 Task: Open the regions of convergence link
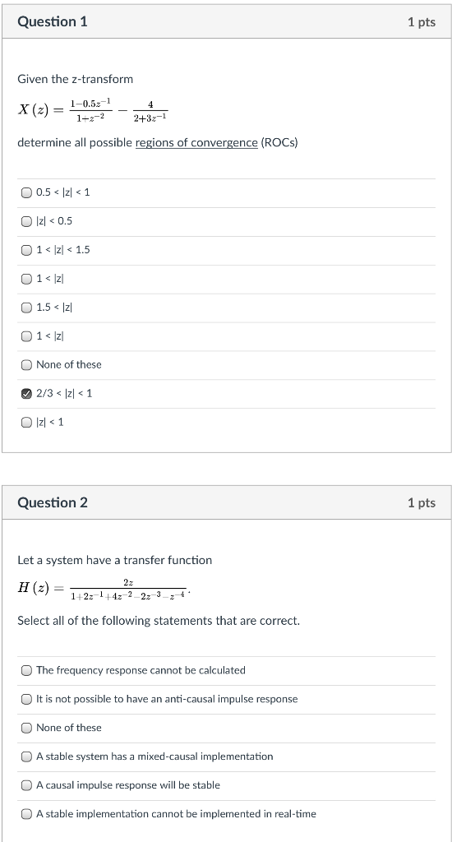(x=196, y=143)
